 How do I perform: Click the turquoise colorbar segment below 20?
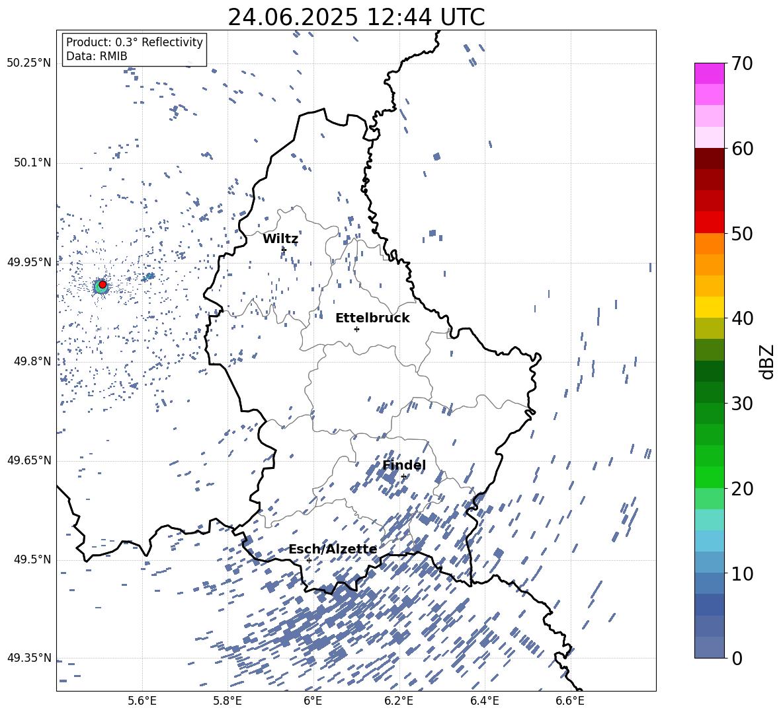pos(709,520)
